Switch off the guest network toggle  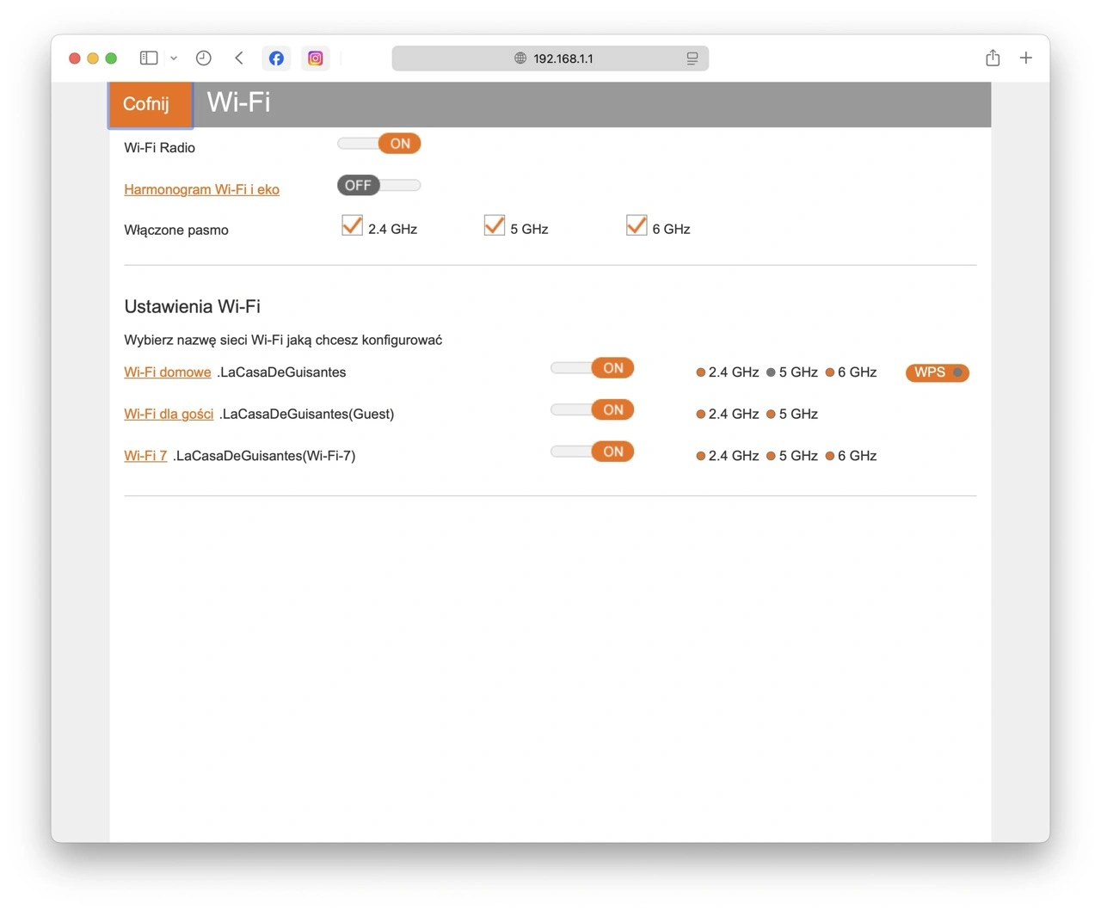[592, 409]
